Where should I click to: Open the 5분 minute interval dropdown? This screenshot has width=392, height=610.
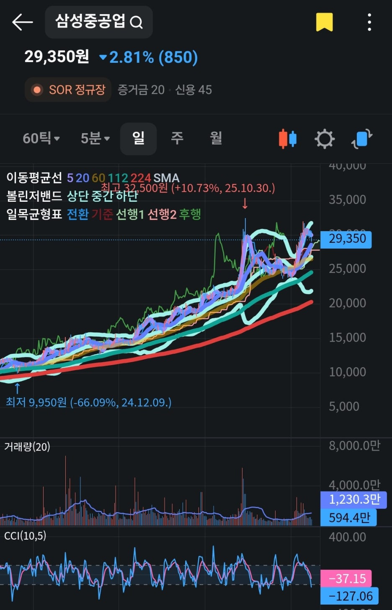(95, 138)
